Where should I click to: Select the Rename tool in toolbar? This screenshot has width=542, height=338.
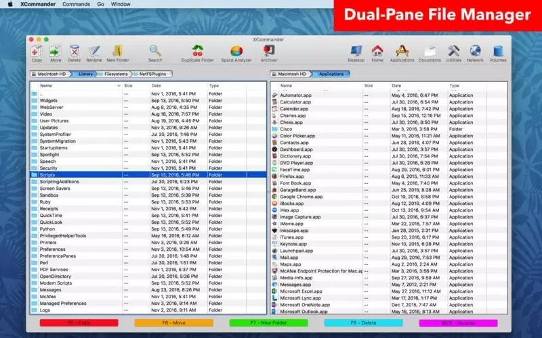click(x=94, y=53)
